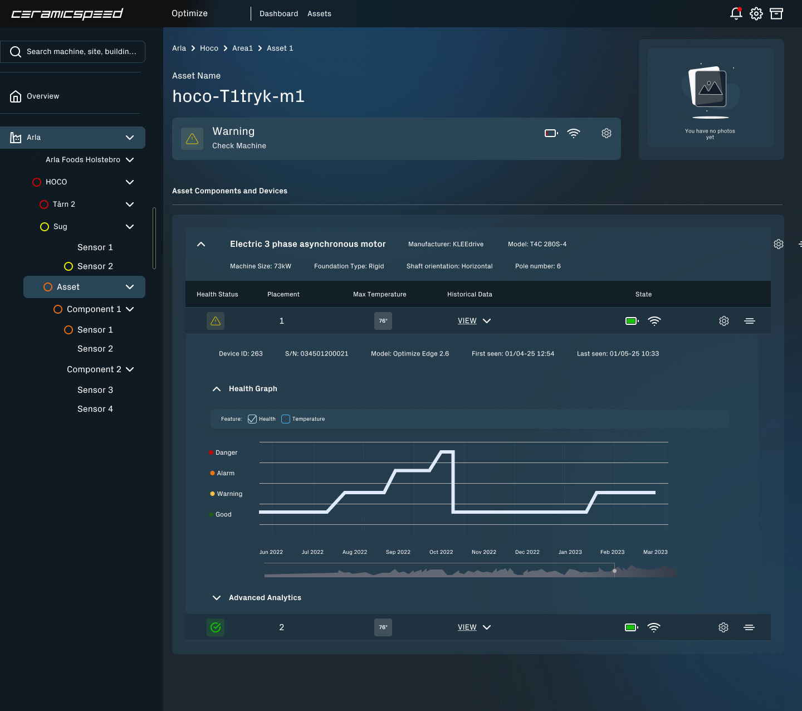The width and height of the screenshot is (802, 711).
Task: Enable the Temperature feature checkbox
Action: coord(286,419)
